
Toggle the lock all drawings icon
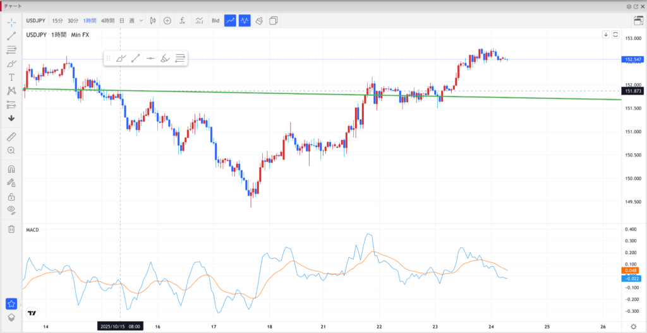tap(11, 196)
